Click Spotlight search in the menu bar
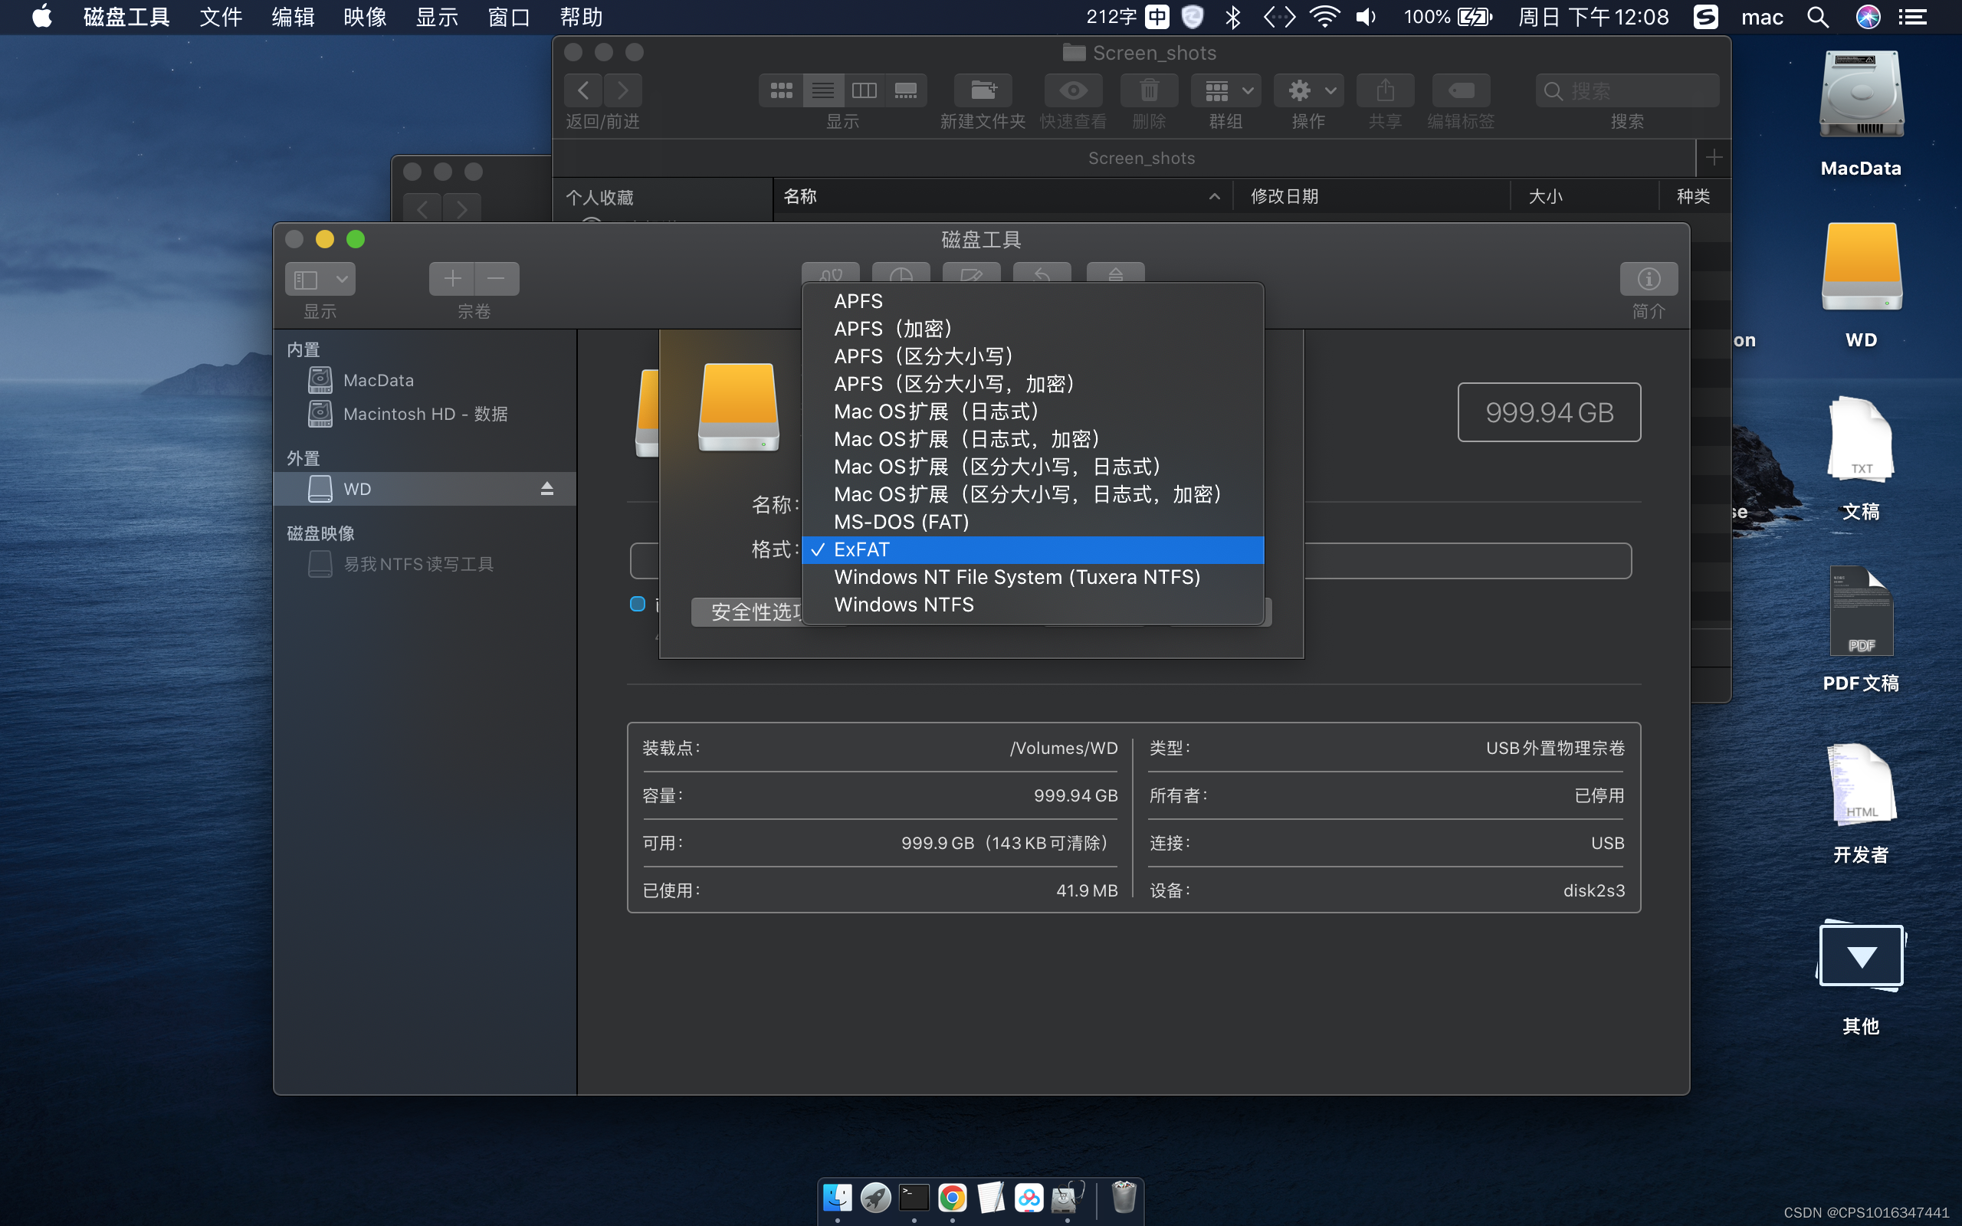Screen dimensions: 1962x1226 [1817, 17]
